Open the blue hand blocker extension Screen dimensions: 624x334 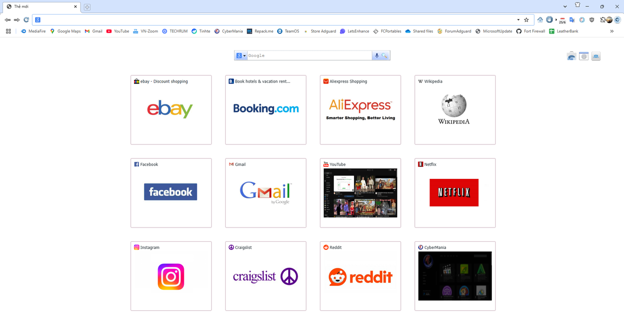tap(549, 19)
